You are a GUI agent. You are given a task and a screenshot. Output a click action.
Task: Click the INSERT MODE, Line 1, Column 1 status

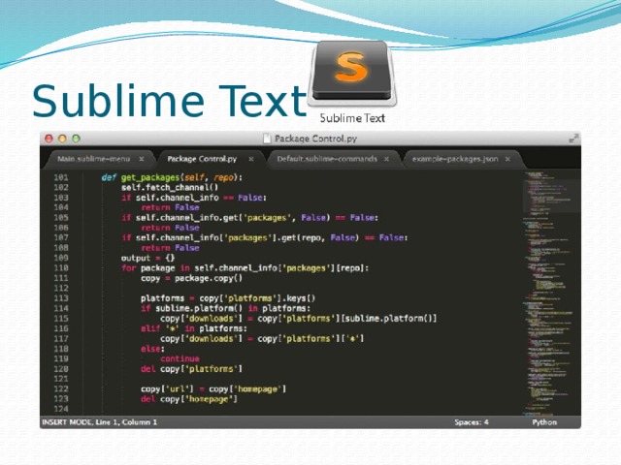click(x=99, y=422)
